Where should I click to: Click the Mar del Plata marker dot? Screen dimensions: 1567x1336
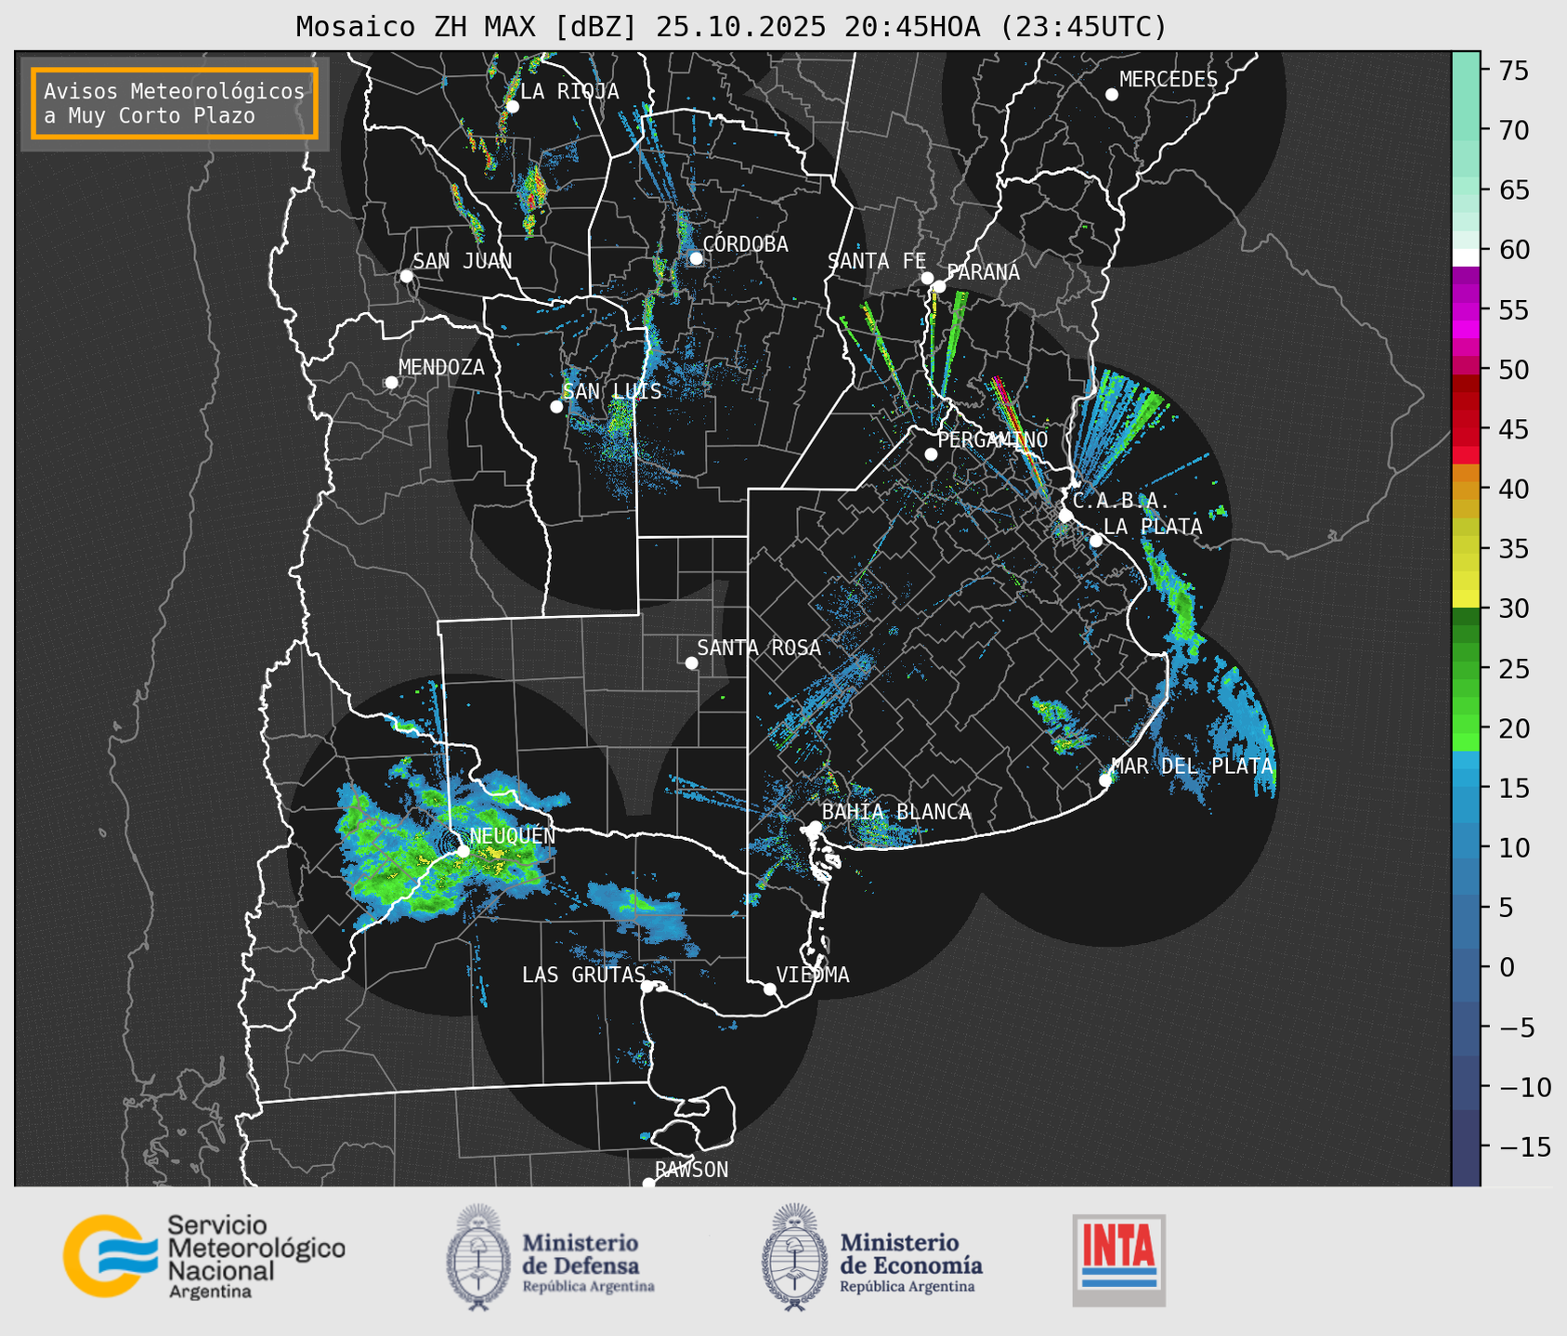click(x=1105, y=779)
